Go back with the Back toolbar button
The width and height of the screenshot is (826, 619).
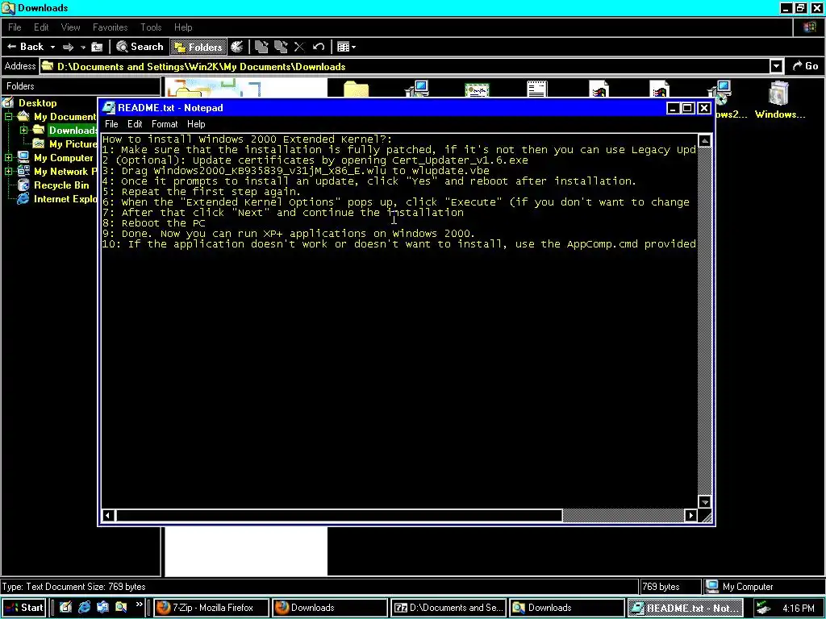(x=25, y=47)
